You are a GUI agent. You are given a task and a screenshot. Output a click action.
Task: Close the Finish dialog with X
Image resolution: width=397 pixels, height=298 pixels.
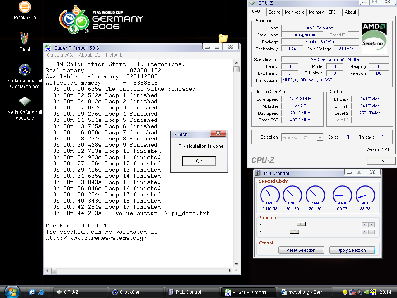click(218, 133)
